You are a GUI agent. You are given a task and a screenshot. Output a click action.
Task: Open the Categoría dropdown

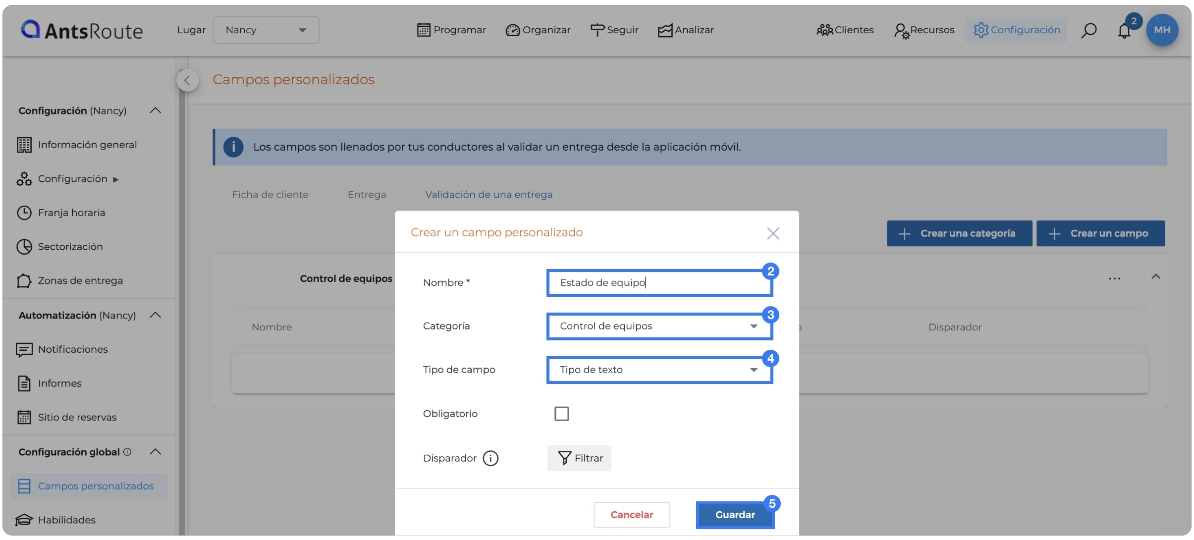coord(659,326)
